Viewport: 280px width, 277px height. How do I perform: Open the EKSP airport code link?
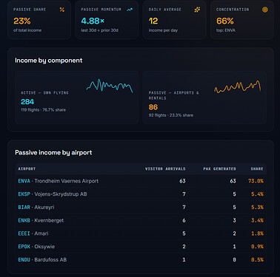click(x=24, y=194)
